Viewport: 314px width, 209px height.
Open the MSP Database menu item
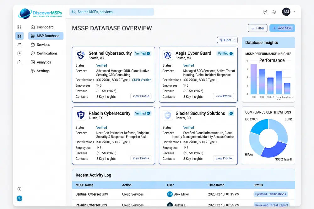tap(46, 36)
